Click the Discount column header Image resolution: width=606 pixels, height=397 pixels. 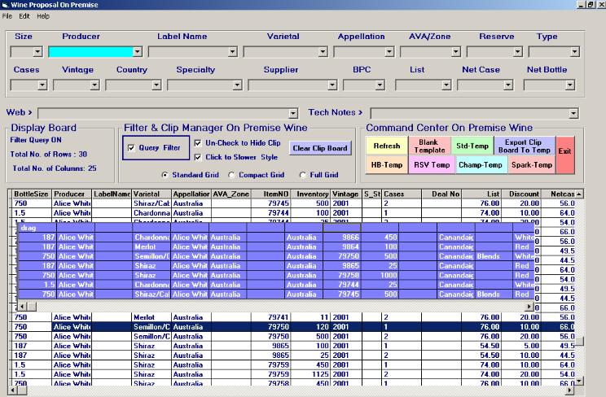point(520,194)
